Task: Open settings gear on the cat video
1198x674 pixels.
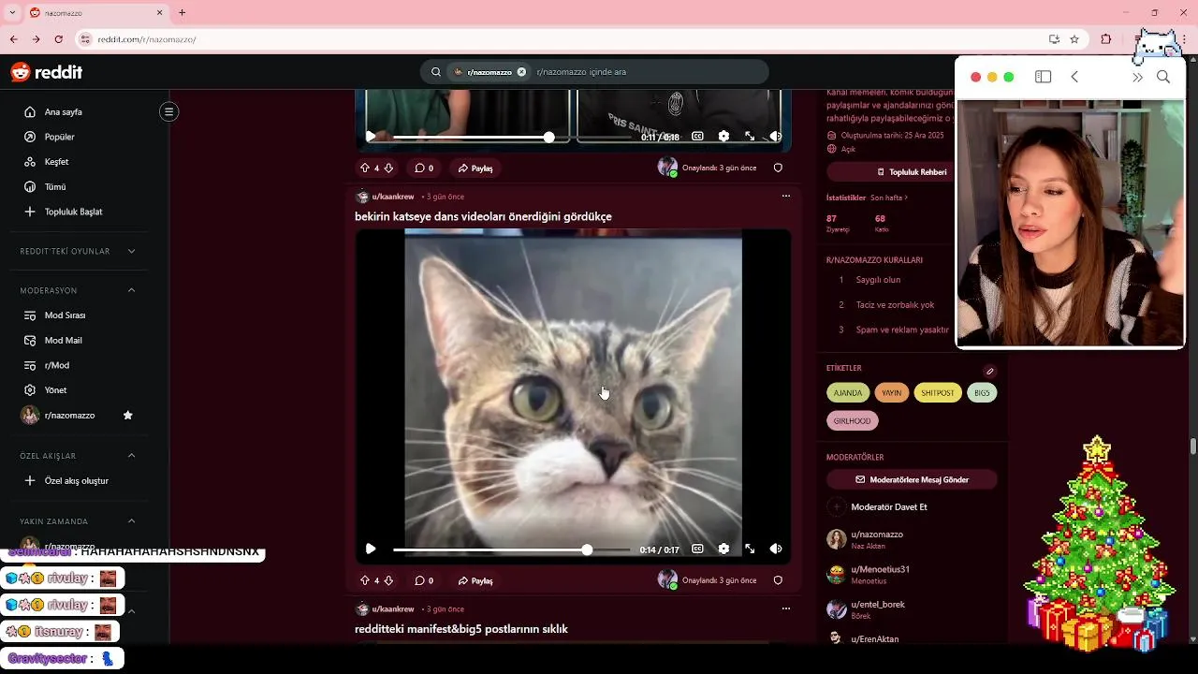Action: (x=723, y=549)
